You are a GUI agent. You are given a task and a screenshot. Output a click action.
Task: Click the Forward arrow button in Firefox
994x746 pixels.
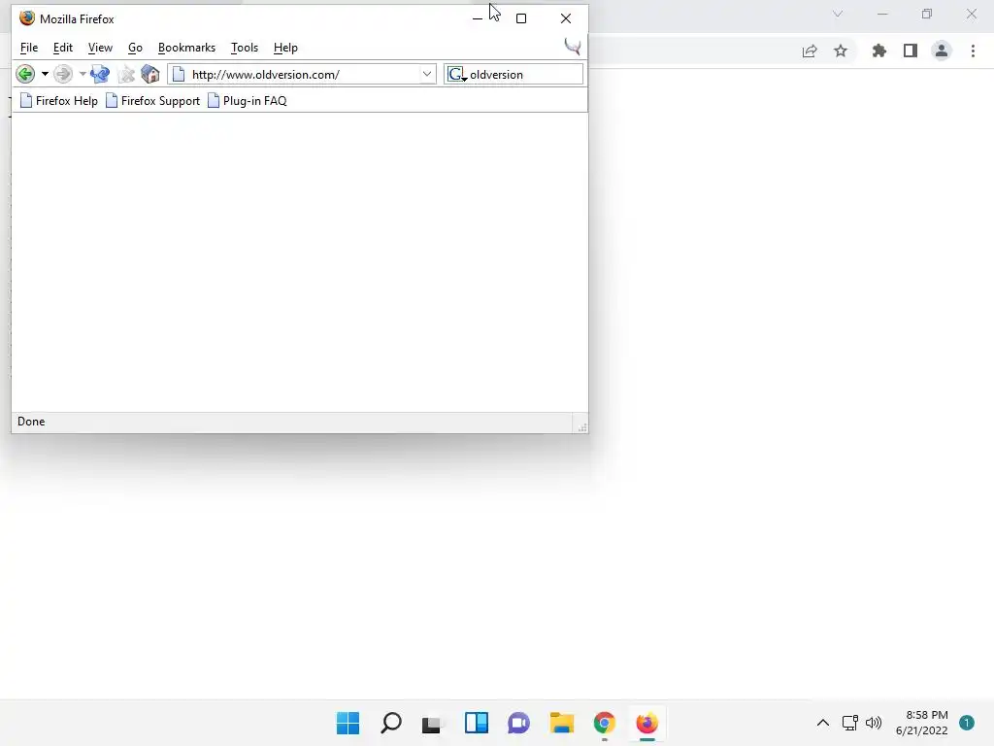click(63, 74)
